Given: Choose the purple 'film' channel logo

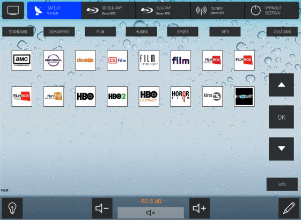Looking at the screenshot, I should (x=181, y=61).
